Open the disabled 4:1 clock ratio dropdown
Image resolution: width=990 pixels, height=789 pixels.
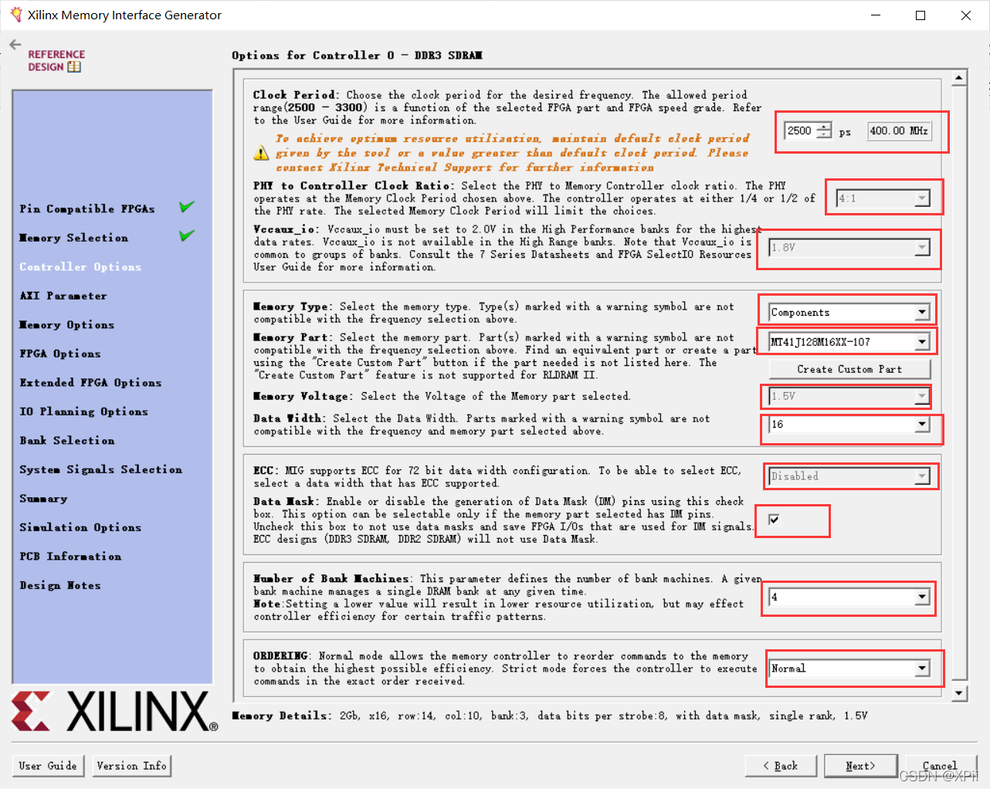pos(883,198)
